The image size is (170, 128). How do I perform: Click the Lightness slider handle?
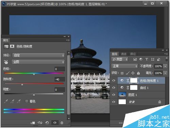pyautogui.click(x=34, y=95)
